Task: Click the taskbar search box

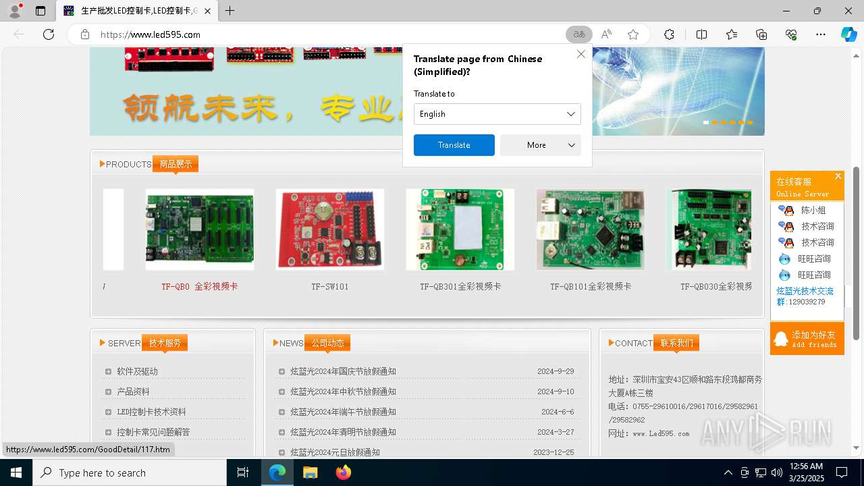Action: point(130,473)
